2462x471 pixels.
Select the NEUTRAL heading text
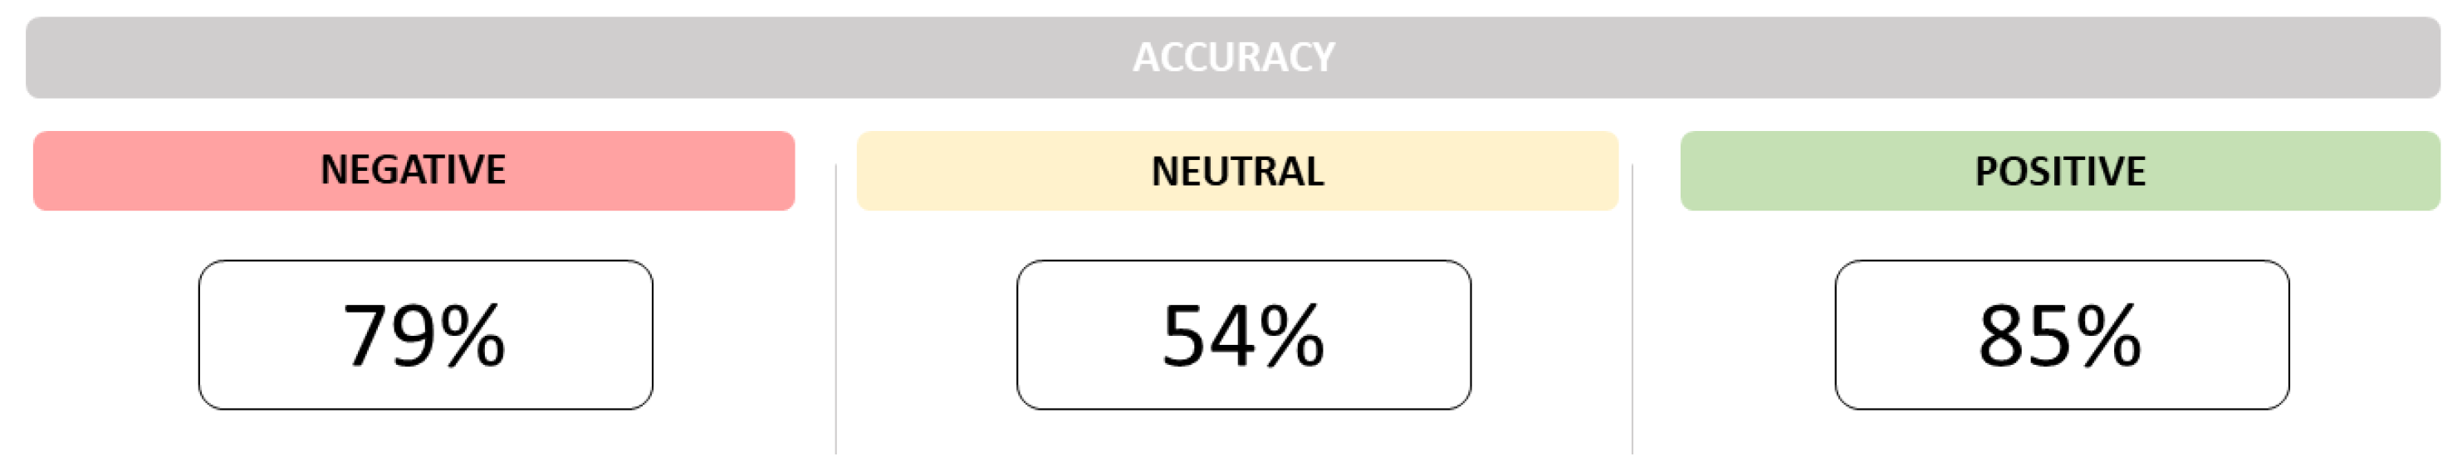[x=1238, y=172]
